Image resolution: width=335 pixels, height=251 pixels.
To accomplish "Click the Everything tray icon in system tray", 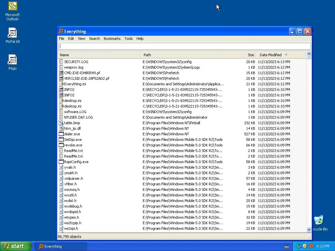I will click(x=311, y=246).
